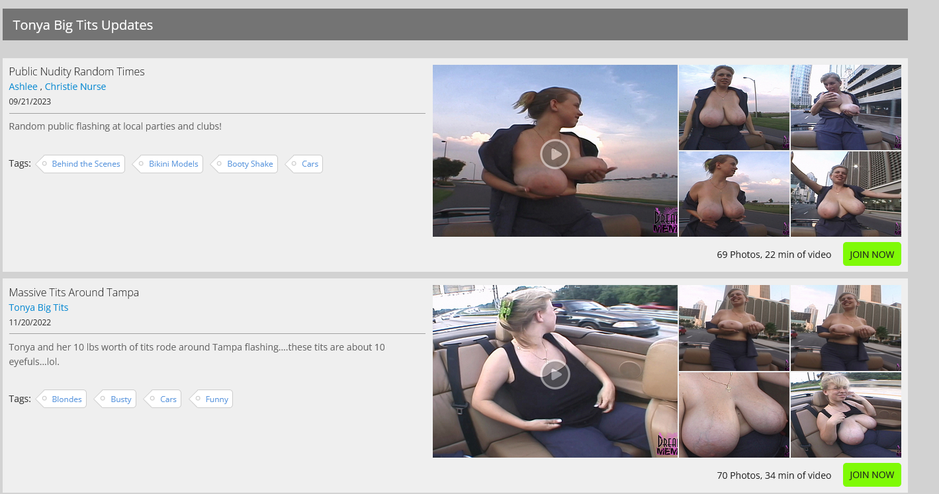Open the model link above the 11/20/2022 date
939x494 pixels.
click(x=38, y=308)
